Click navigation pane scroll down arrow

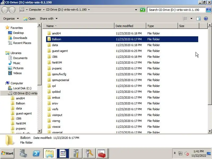point(39,131)
